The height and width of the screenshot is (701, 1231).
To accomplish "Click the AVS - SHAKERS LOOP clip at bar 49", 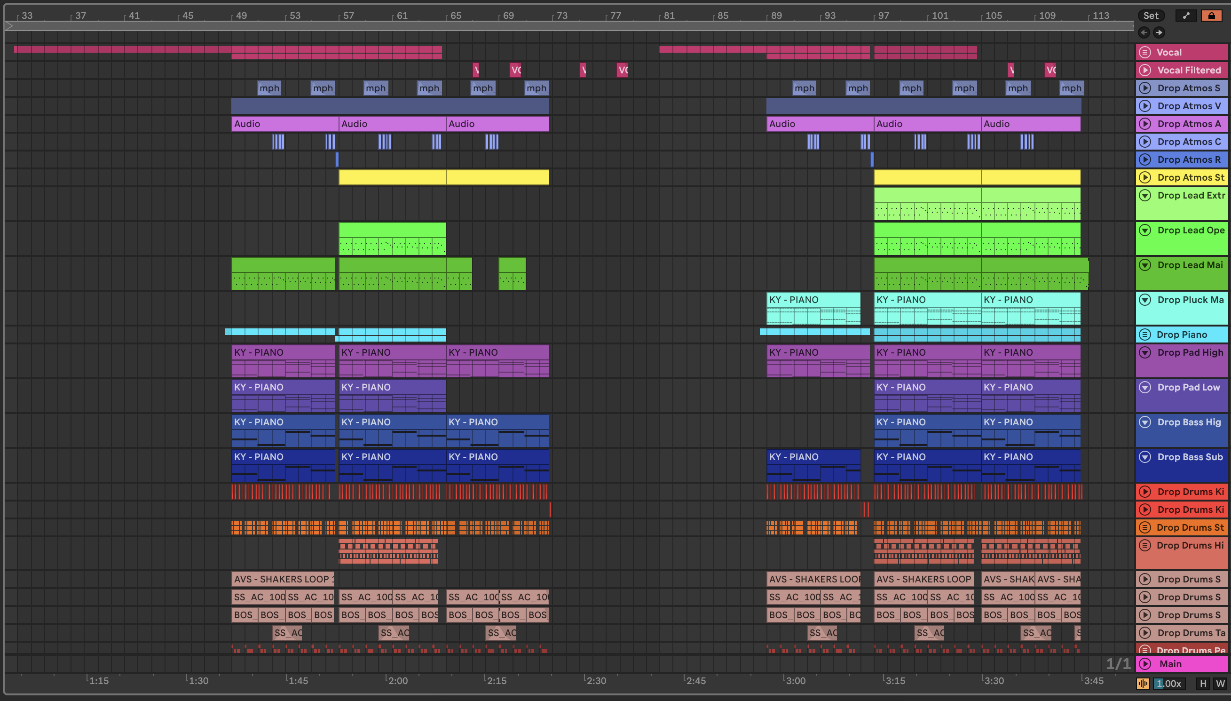I will [x=283, y=579].
